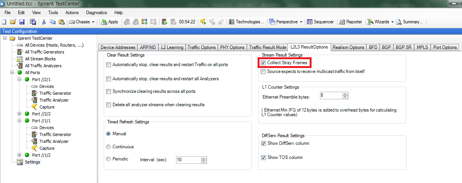Click the Copy icon in toolbar
This screenshot has width=462, height=183.
[52, 22]
